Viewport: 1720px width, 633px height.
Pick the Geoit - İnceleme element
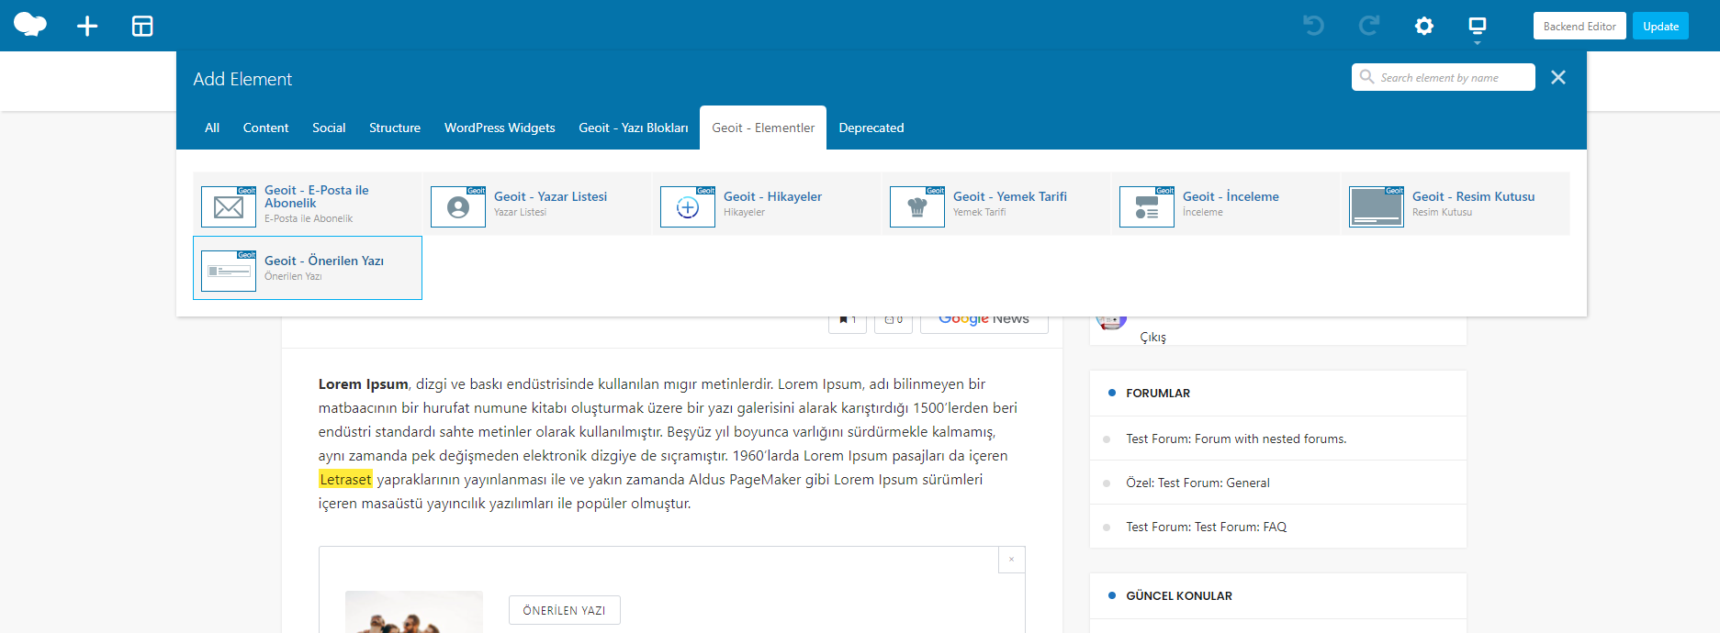coord(1226,204)
